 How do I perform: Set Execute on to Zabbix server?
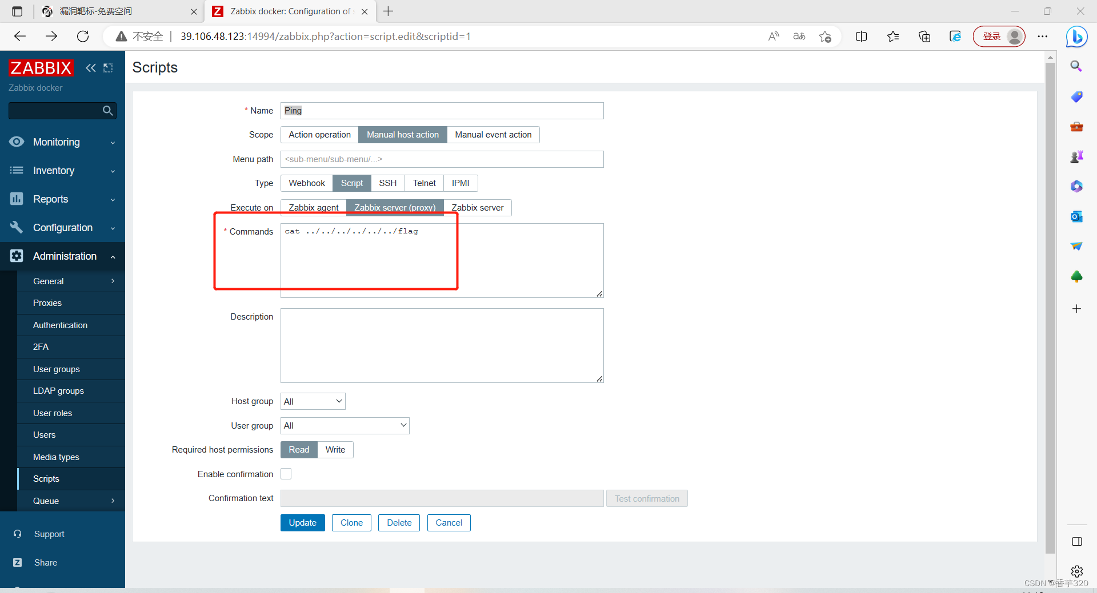[x=477, y=208]
